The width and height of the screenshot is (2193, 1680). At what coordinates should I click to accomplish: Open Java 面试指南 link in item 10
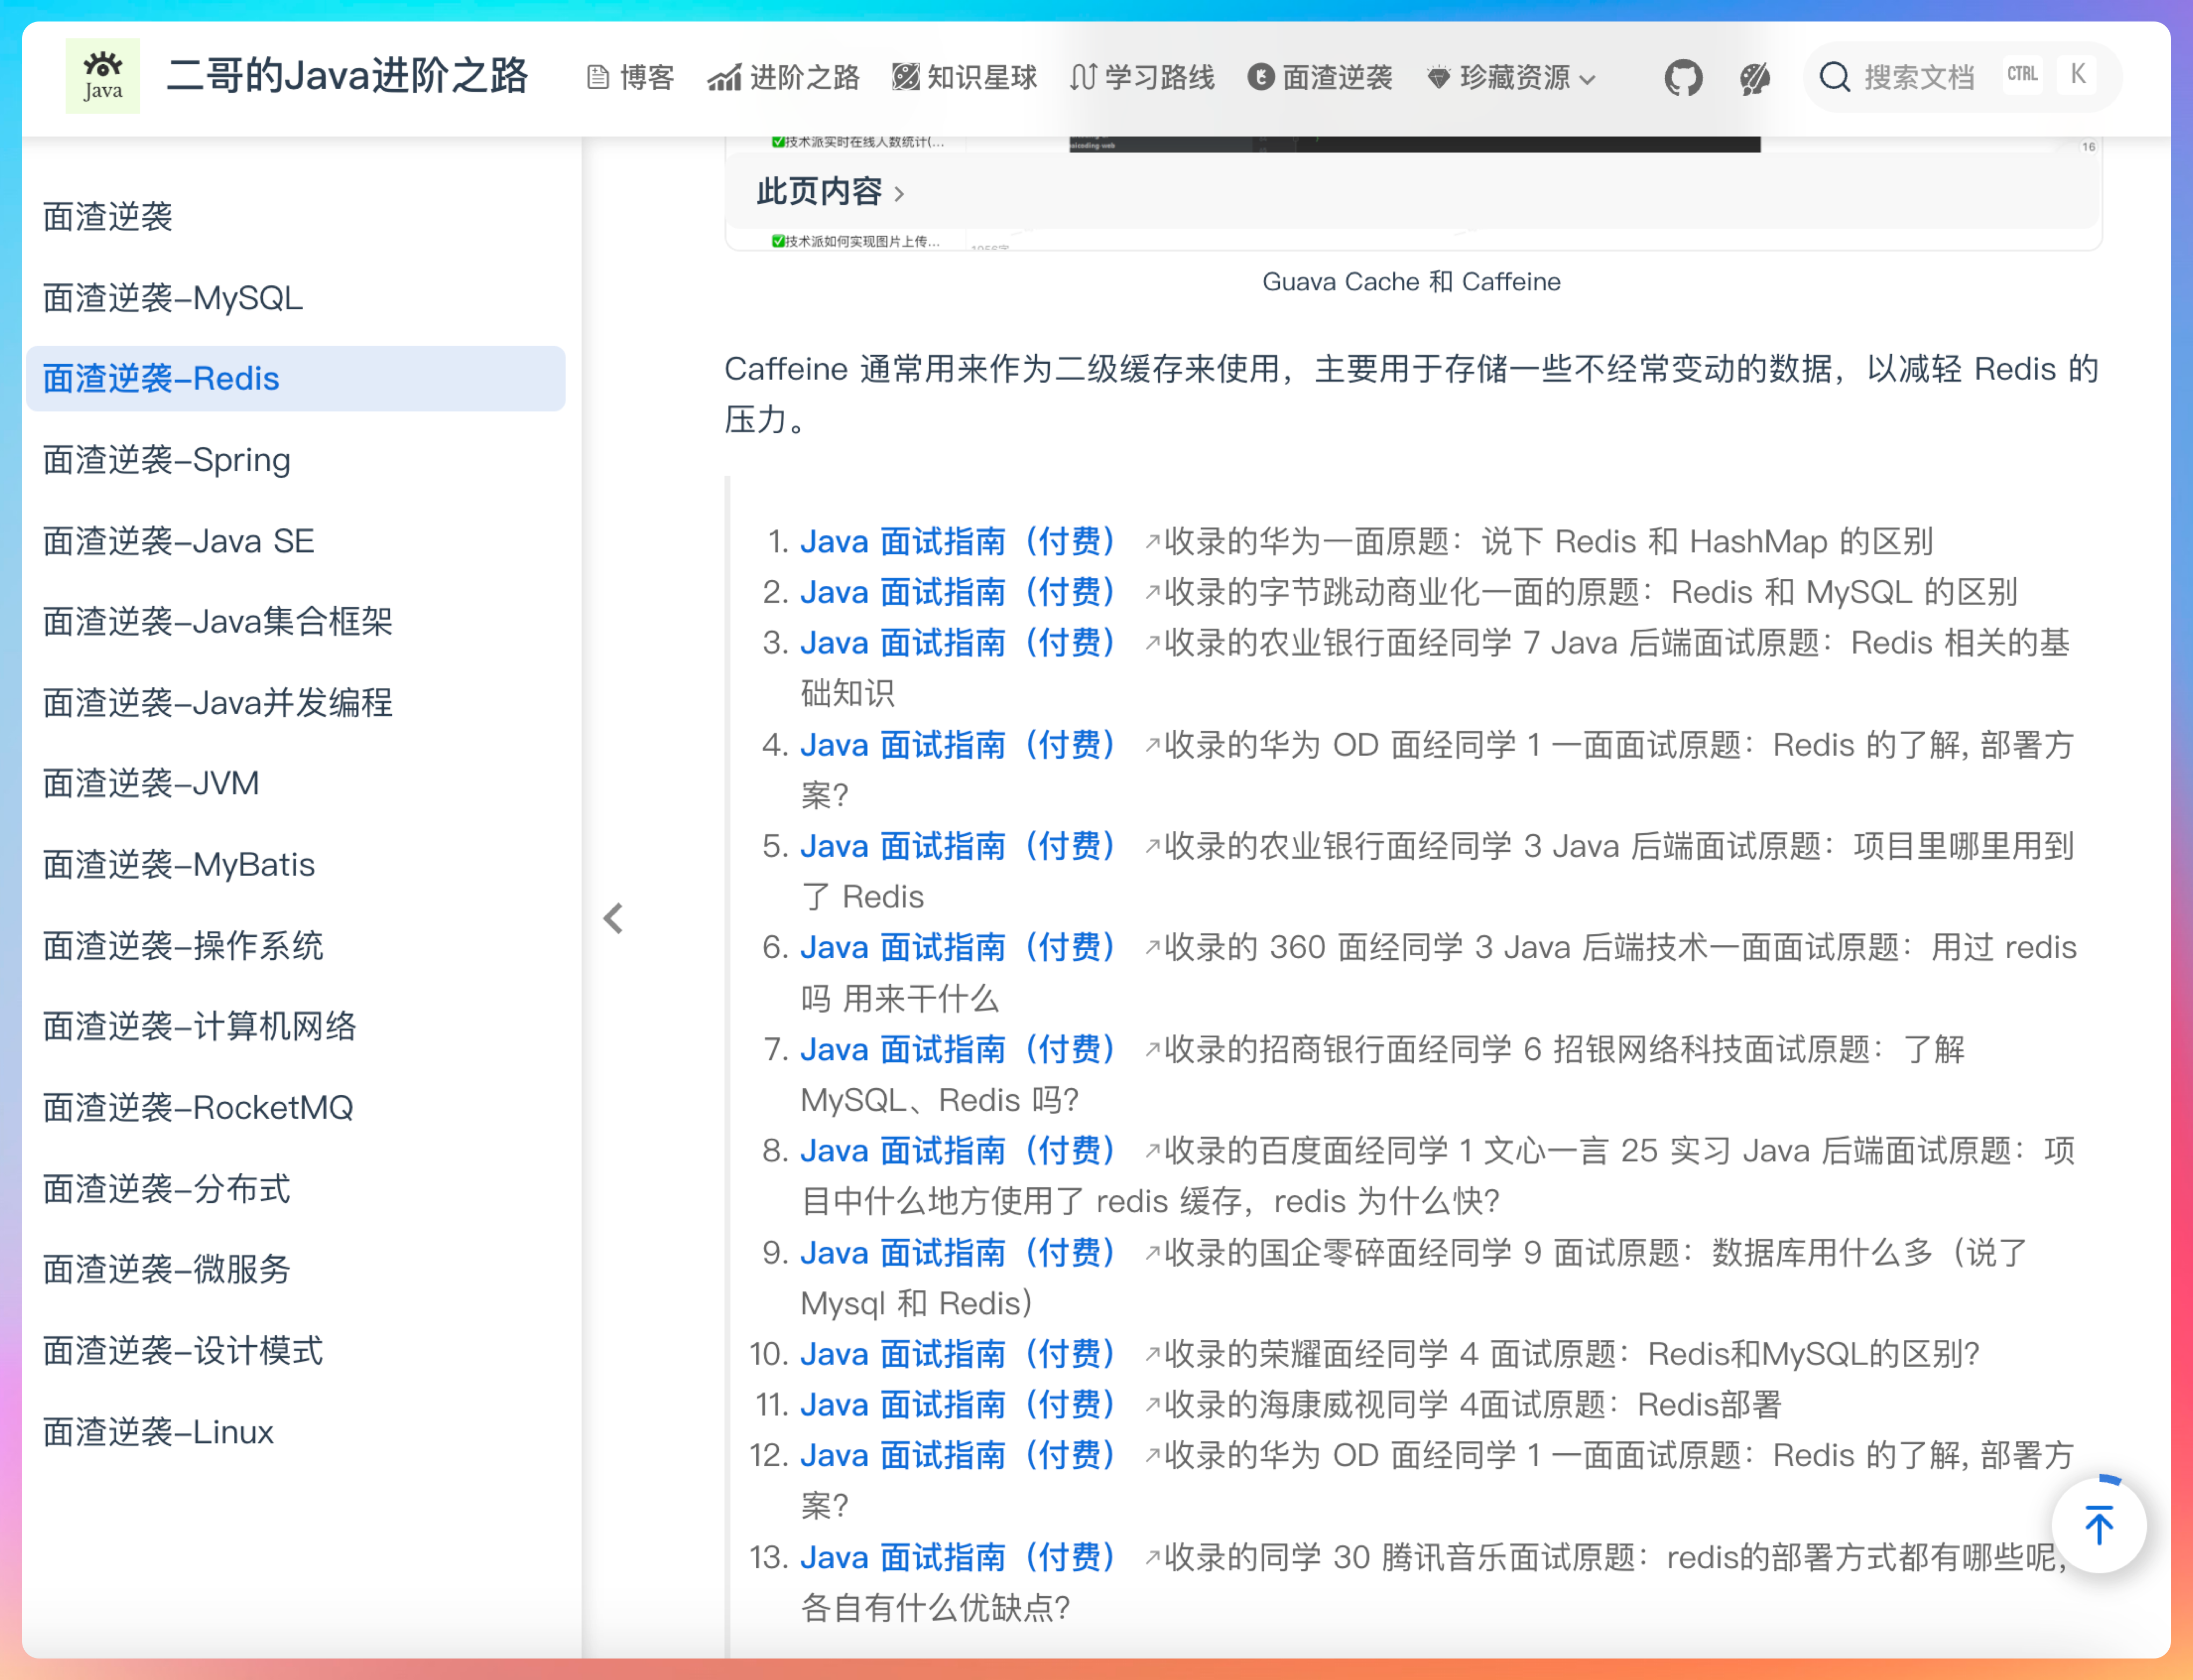(x=957, y=1354)
